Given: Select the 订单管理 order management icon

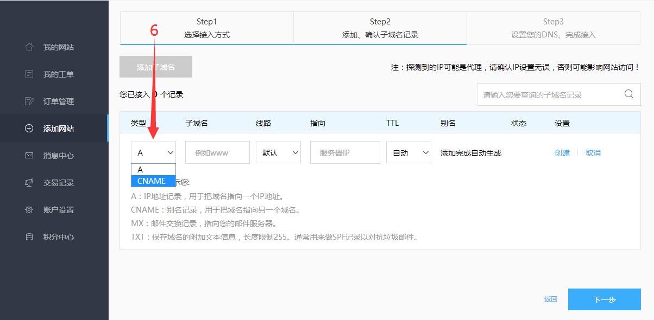Looking at the screenshot, I should [30, 101].
